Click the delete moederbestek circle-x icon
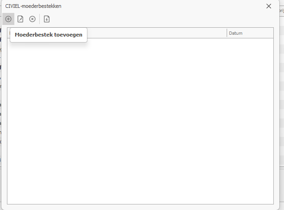 [32, 19]
